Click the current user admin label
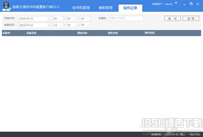Image resolution: width=203 pixels, height=137 pixels. pos(162,4)
